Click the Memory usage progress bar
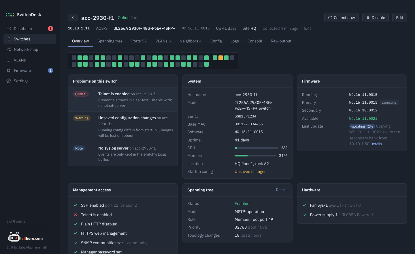 [256, 156]
